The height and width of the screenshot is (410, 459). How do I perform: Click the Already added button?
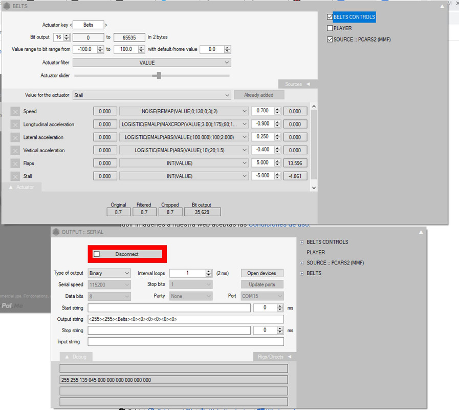pyautogui.click(x=259, y=95)
